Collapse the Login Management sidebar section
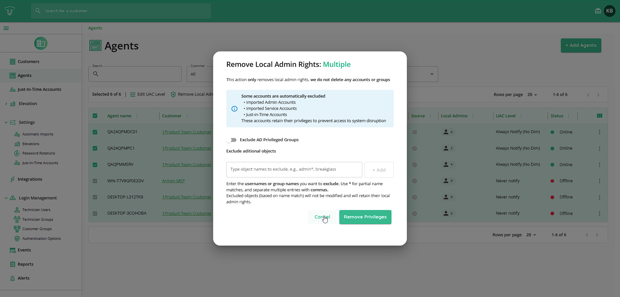620x297 pixels. [x=6, y=198]
